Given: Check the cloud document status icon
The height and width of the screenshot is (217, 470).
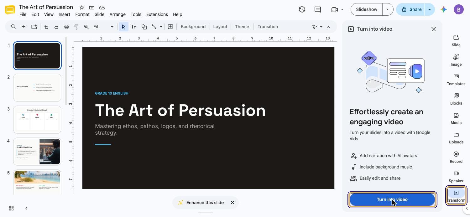Looking at the screenshot, I should [x=102, y=8].
